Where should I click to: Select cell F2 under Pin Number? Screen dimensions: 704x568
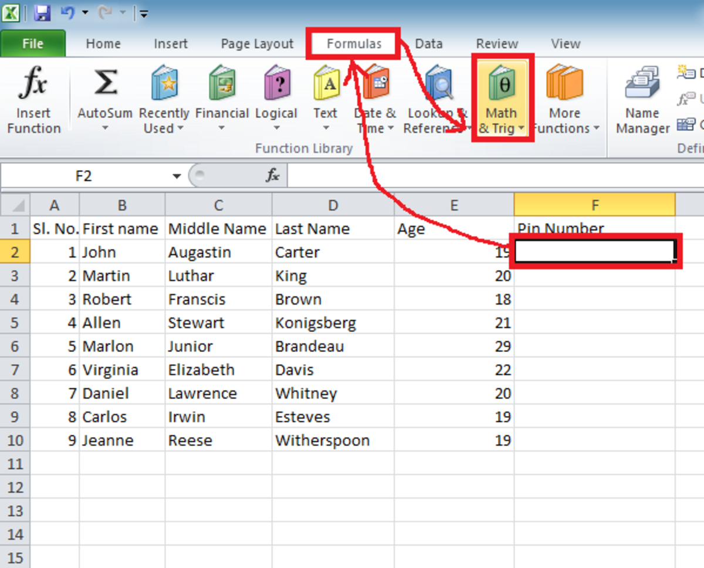coord(594,252)
